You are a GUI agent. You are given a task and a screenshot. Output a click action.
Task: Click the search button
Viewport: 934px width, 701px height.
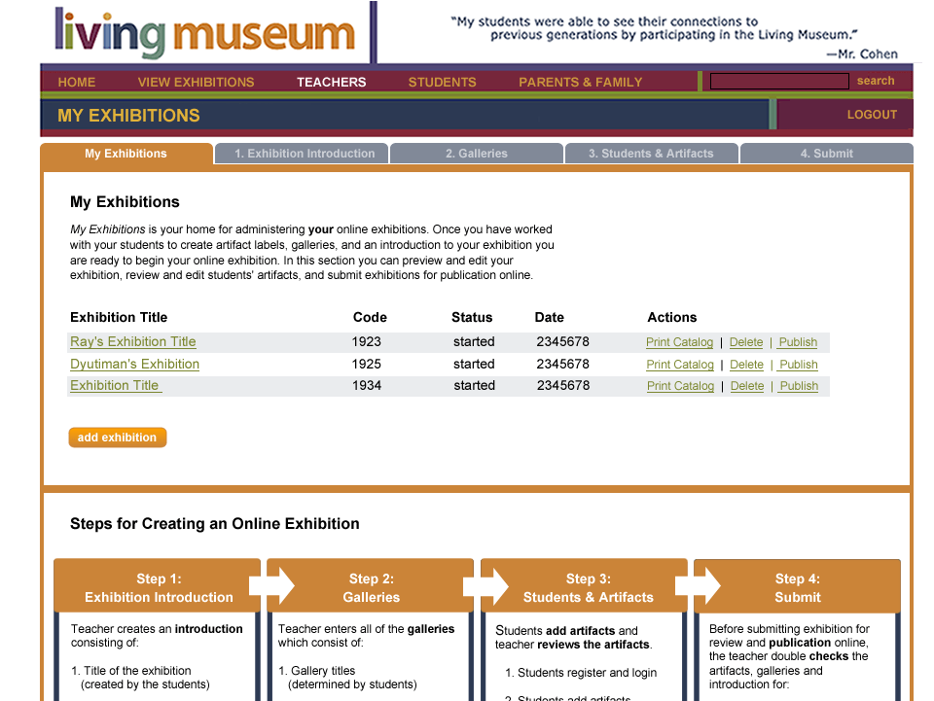pyautogui.click(x=876, y=81)
